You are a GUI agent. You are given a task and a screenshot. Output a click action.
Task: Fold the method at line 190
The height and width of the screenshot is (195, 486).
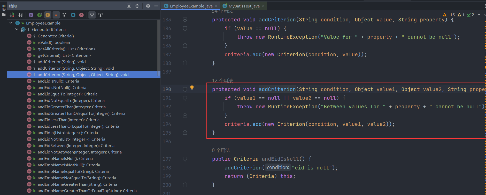185,89
